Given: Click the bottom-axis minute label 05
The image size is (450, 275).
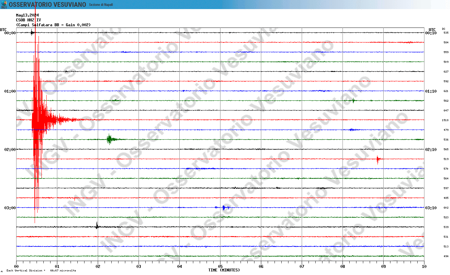Looking at the screenshot, I should point(220,267).
